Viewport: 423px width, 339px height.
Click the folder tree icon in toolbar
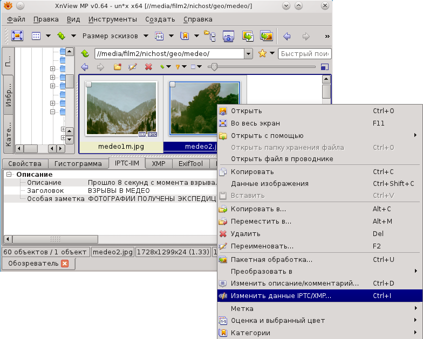[209, 36]
